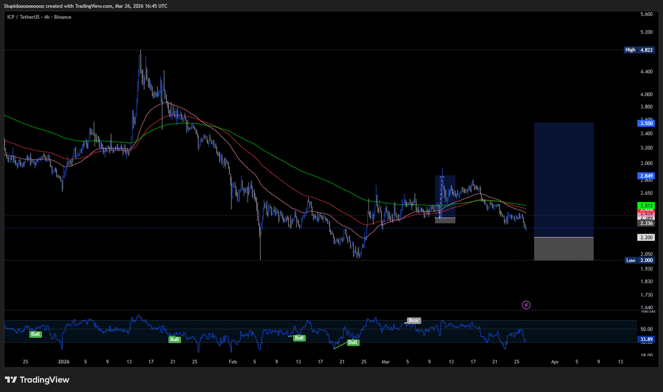Click the Bull badge near January 2026

(x=35, y=333)
